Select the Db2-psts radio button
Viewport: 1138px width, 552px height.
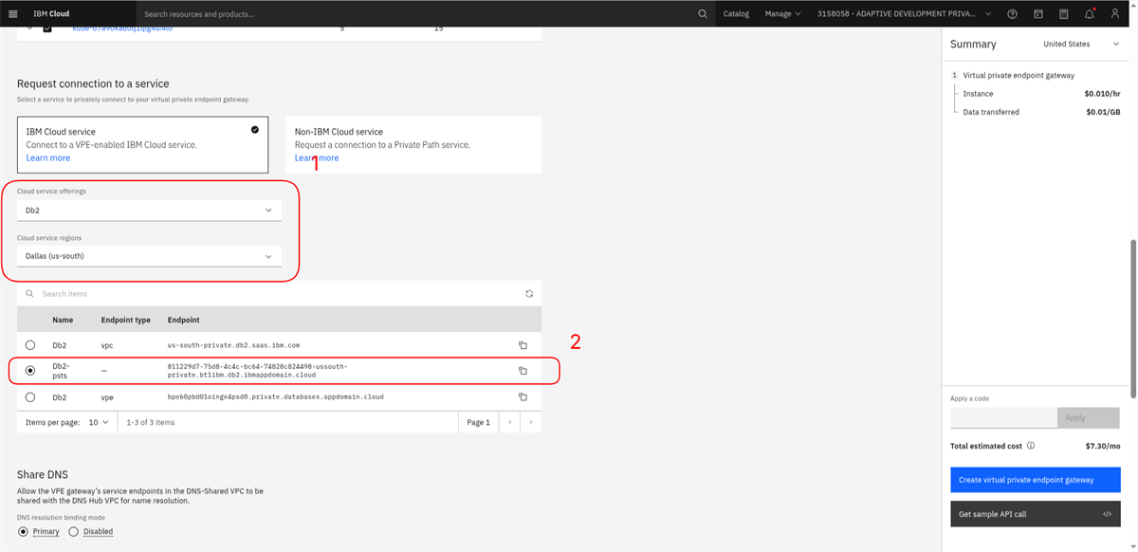pyautogui.click(x=30, y=371)
